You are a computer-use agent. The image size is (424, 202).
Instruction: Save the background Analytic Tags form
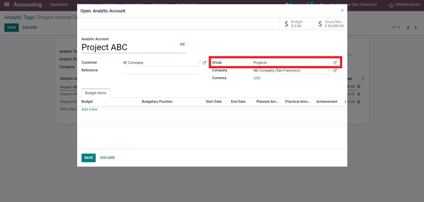pyautogui.click(x=11, y=27)
